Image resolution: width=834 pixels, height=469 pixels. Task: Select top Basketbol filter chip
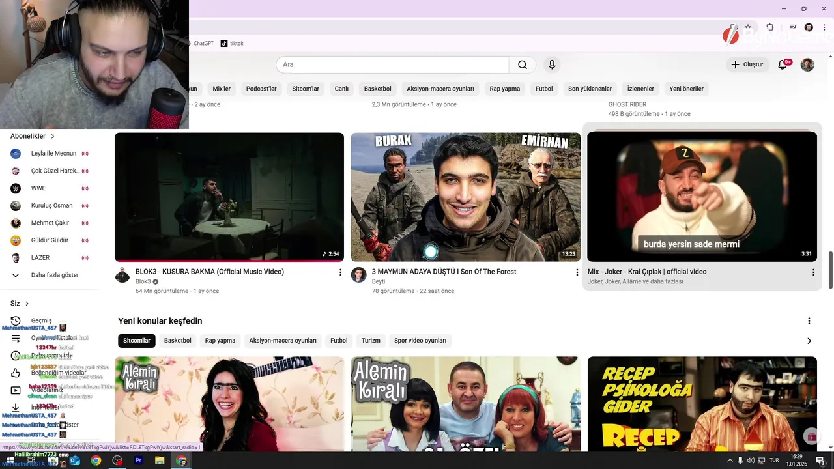(x=378, y=89)
